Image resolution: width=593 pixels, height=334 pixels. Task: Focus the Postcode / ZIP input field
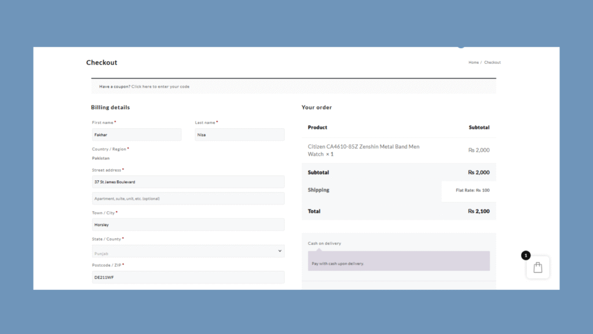coord(188,277)
